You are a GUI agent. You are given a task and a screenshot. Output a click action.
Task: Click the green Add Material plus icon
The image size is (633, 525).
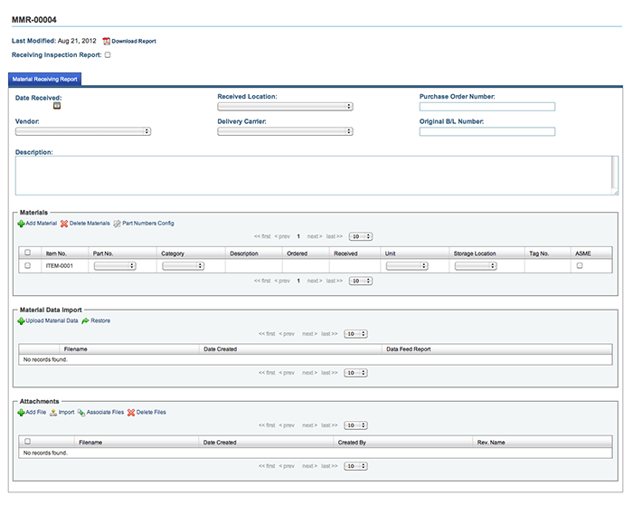coord(21,224)
